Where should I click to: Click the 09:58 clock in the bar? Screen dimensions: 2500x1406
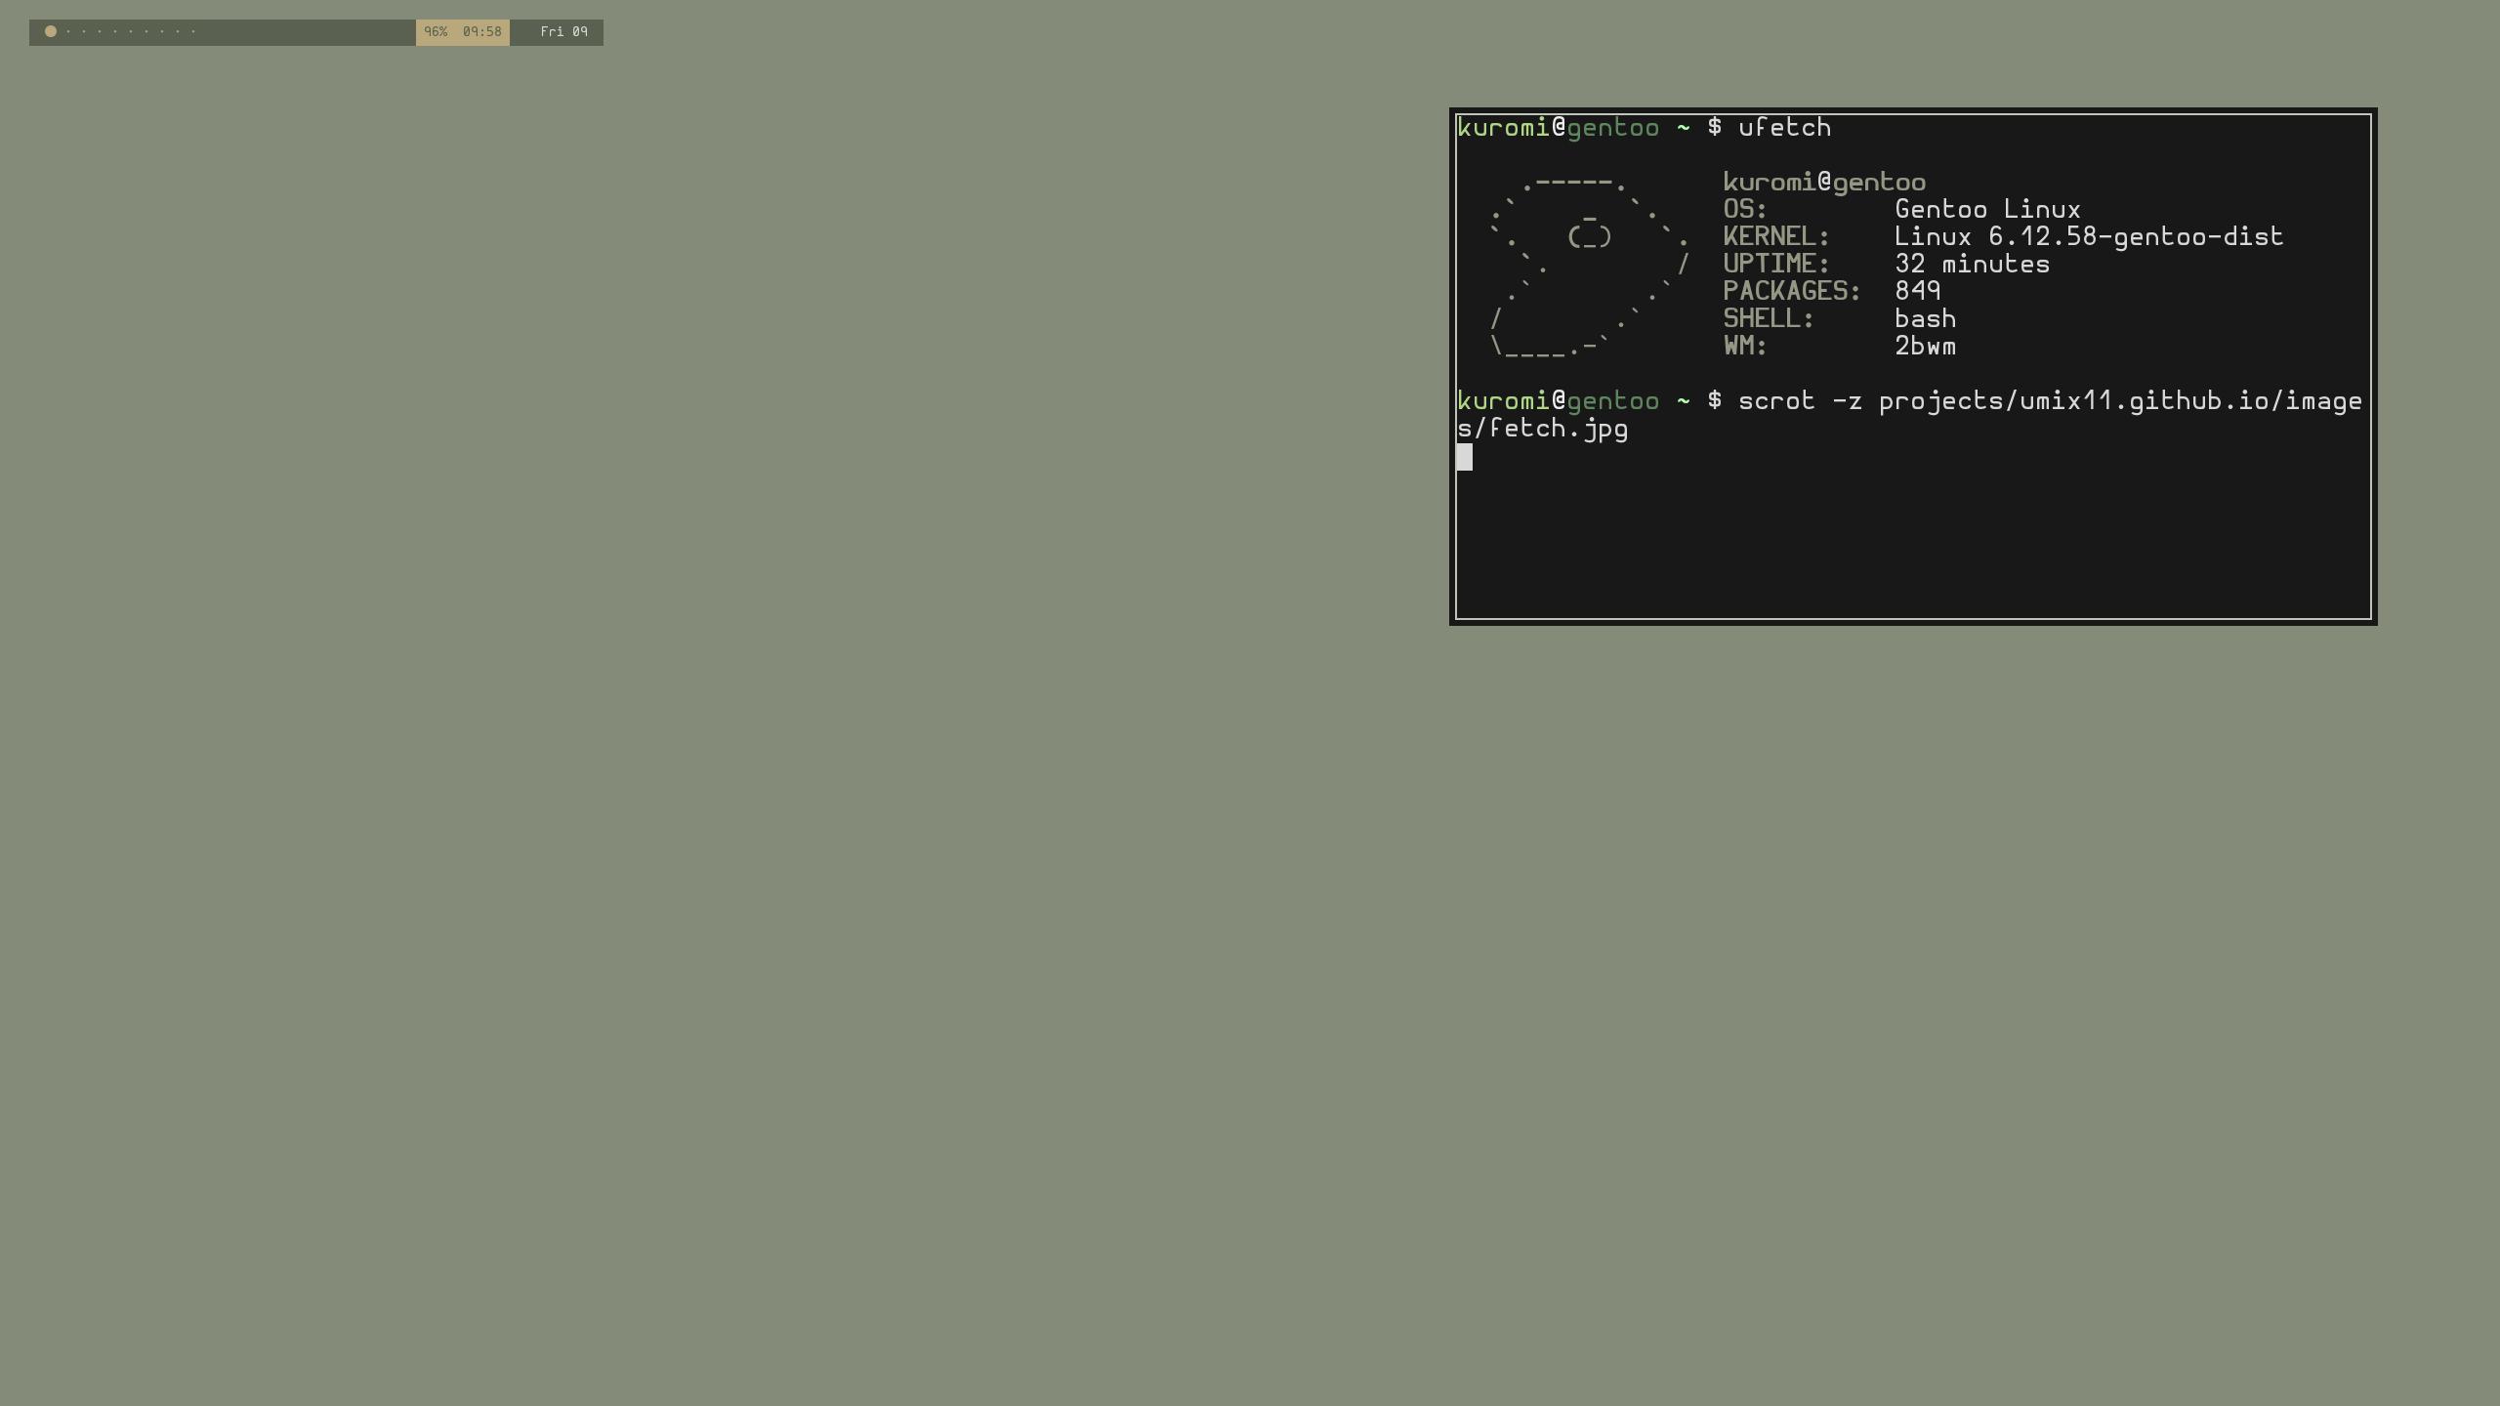coord(482,32)
